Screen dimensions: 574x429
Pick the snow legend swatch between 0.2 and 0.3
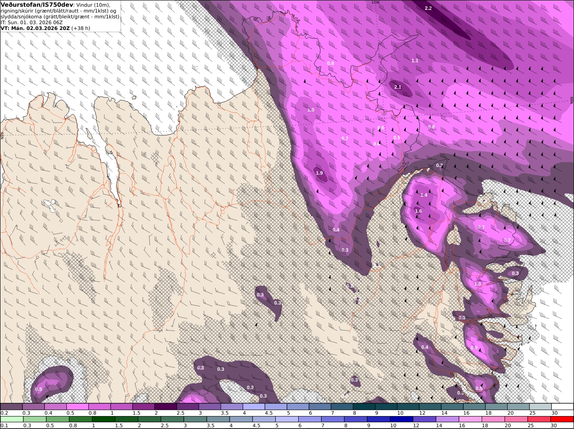[11, 406]
